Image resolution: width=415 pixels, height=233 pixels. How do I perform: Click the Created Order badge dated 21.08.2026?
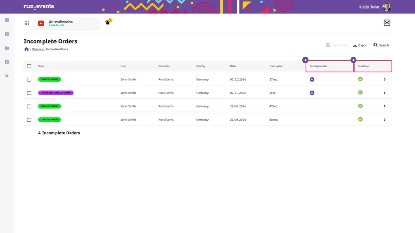pyautogui.click(x=49, y=120)
